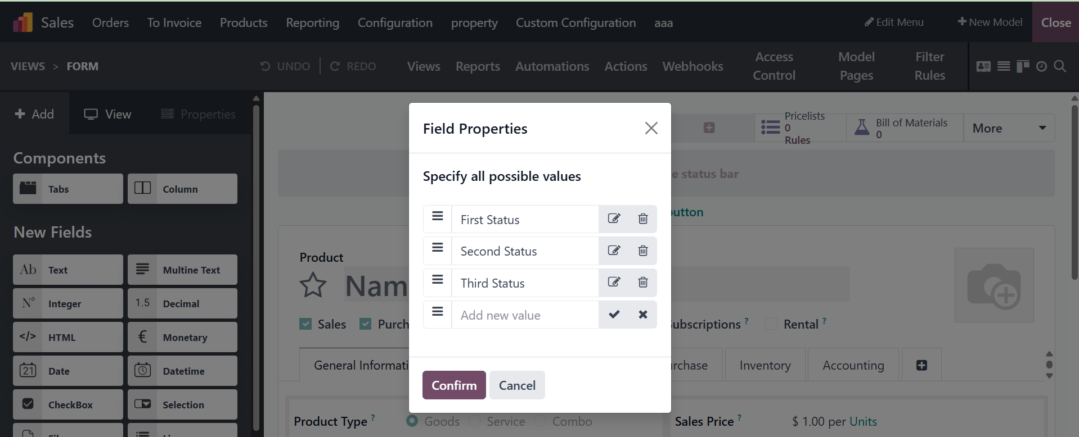Delete the Third Status value
Screen dimensions: 1079x437
[643, 283]
